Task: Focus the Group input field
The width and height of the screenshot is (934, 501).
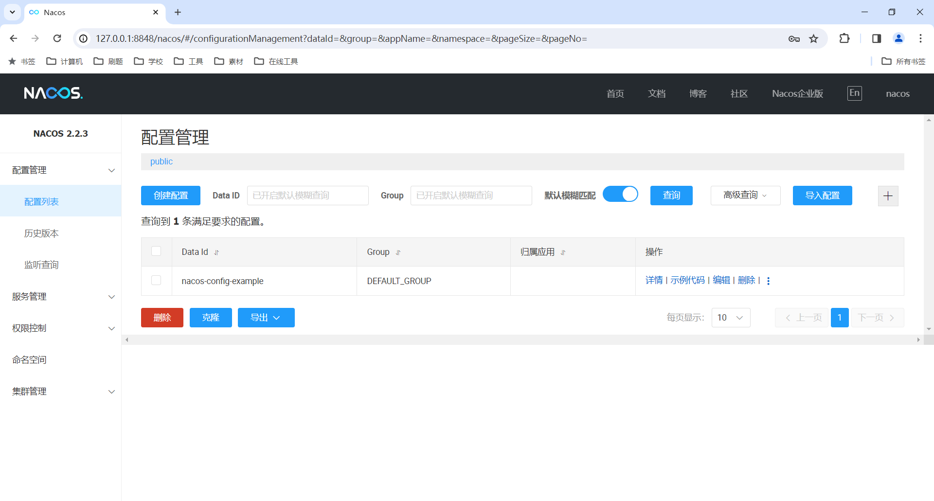Action: [471, 196]
